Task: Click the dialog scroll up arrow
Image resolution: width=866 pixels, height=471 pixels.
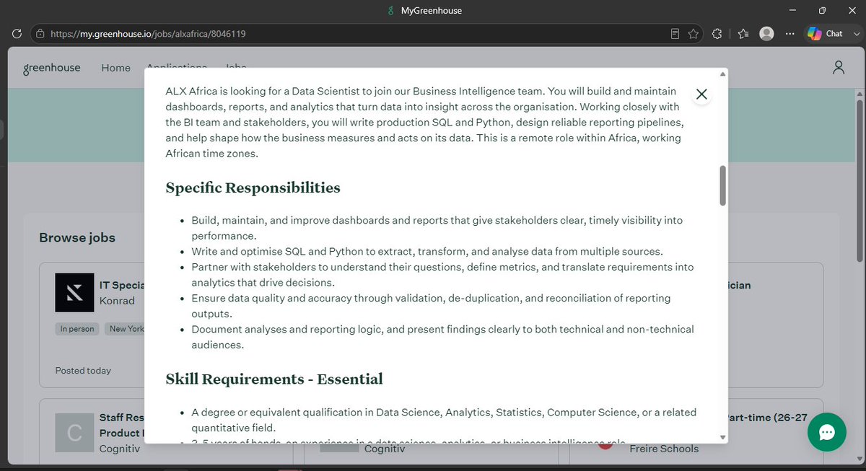Action: pos(722,74)
